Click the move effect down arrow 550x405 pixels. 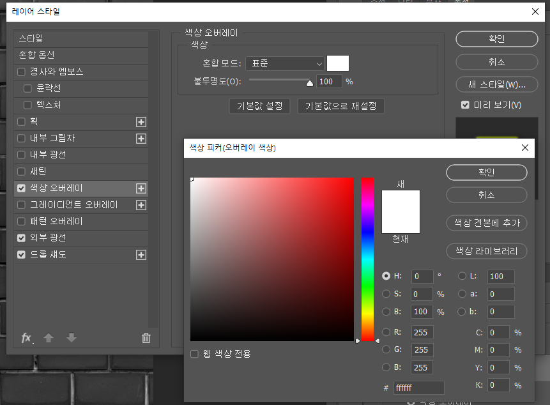coord(72,338)
